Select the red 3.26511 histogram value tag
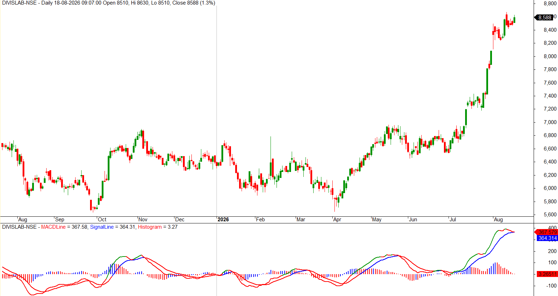This screenshot has height=296, width=558. point(547,274)
